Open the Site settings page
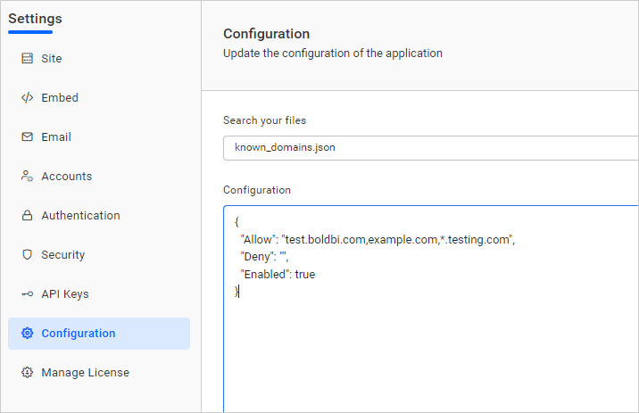Screen dimensions: 639x413 tap(52, 59)
